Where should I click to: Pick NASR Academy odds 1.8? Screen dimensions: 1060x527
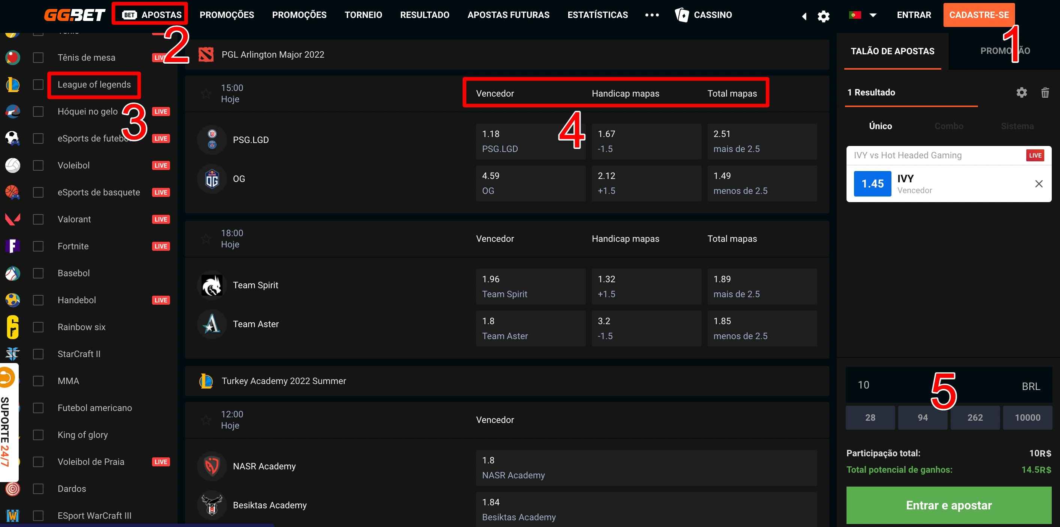tap(646, 467)
